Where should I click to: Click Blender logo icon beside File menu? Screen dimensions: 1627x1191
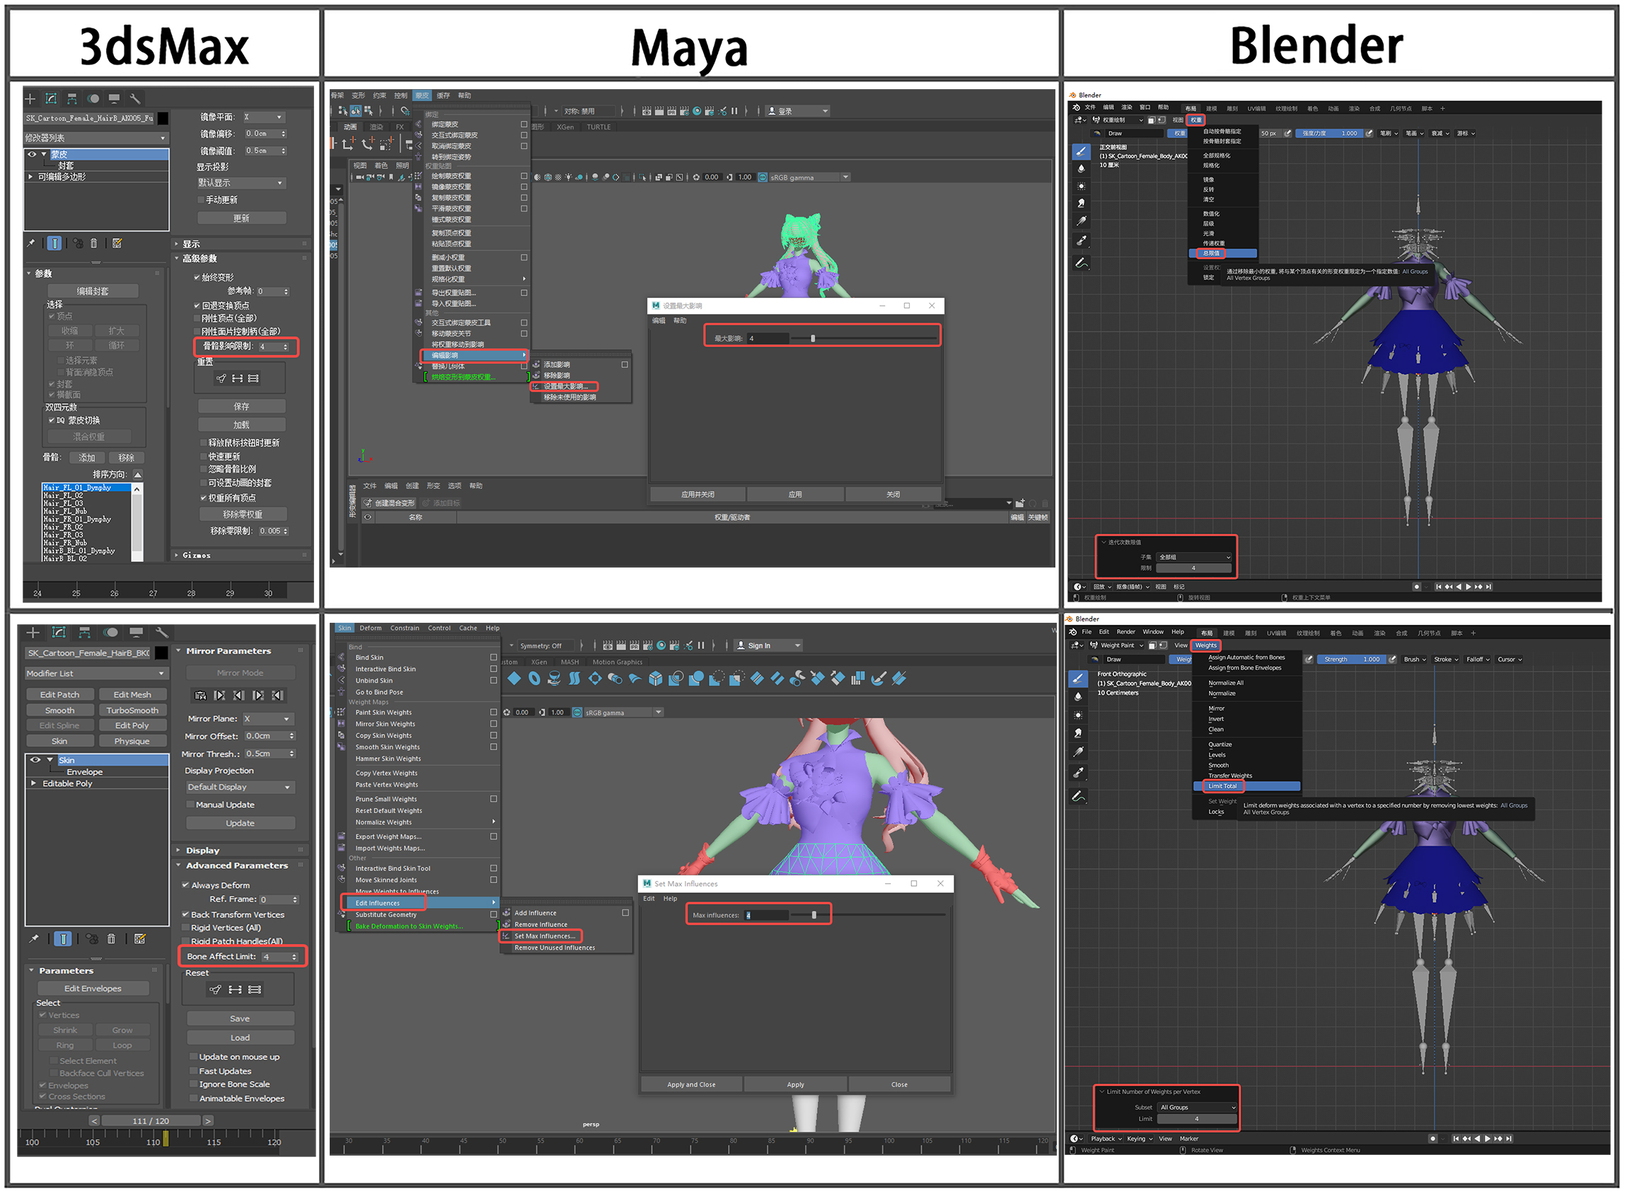coord(1073,632)
